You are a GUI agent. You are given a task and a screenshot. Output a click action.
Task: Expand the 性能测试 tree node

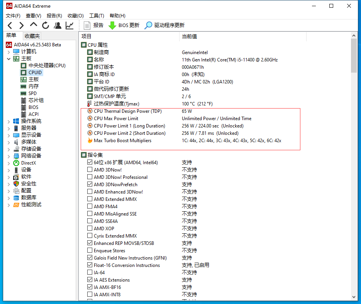click(x=8, y=205)
